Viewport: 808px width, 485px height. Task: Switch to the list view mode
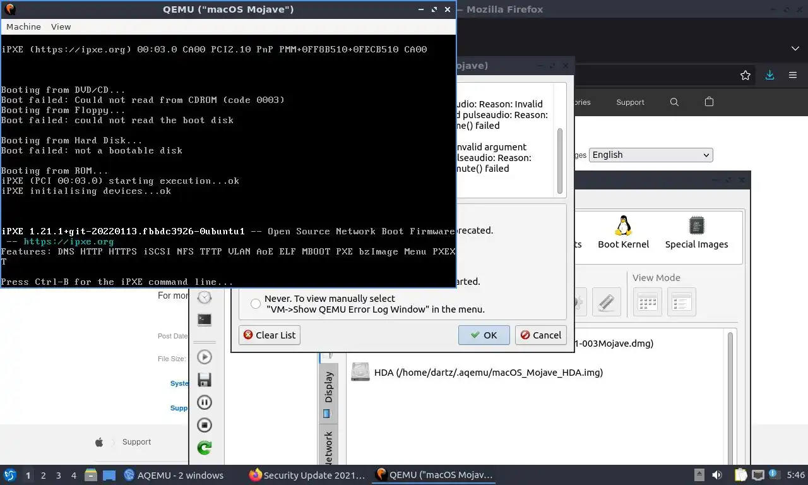click(682, 302)
